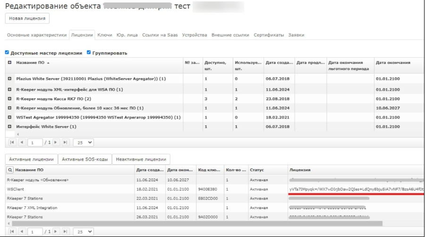
Task: Go to previous page in upper grid pager
Action: [x=22, y=142]
